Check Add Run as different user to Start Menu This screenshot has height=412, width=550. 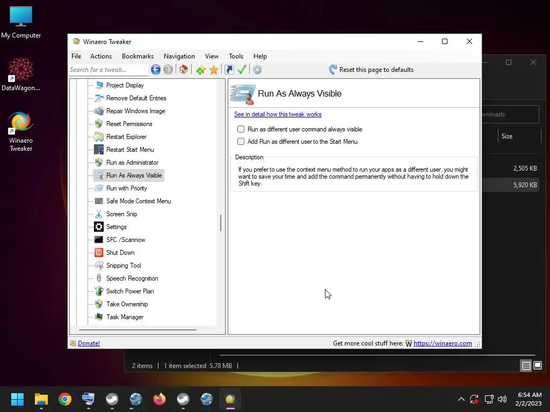241,141
